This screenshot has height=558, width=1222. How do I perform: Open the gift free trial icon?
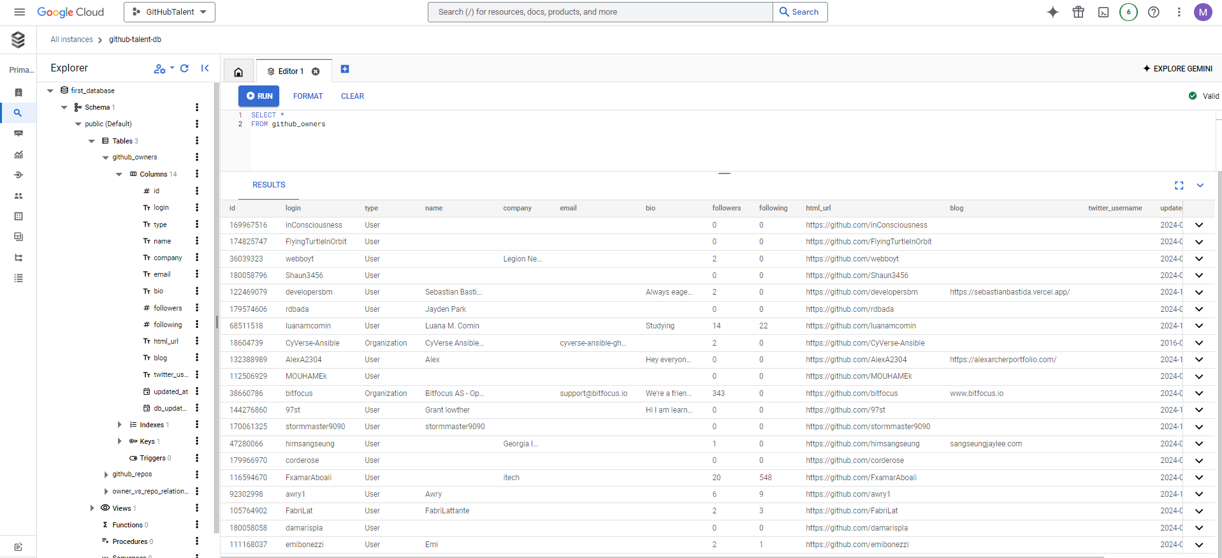(1078, 12)
